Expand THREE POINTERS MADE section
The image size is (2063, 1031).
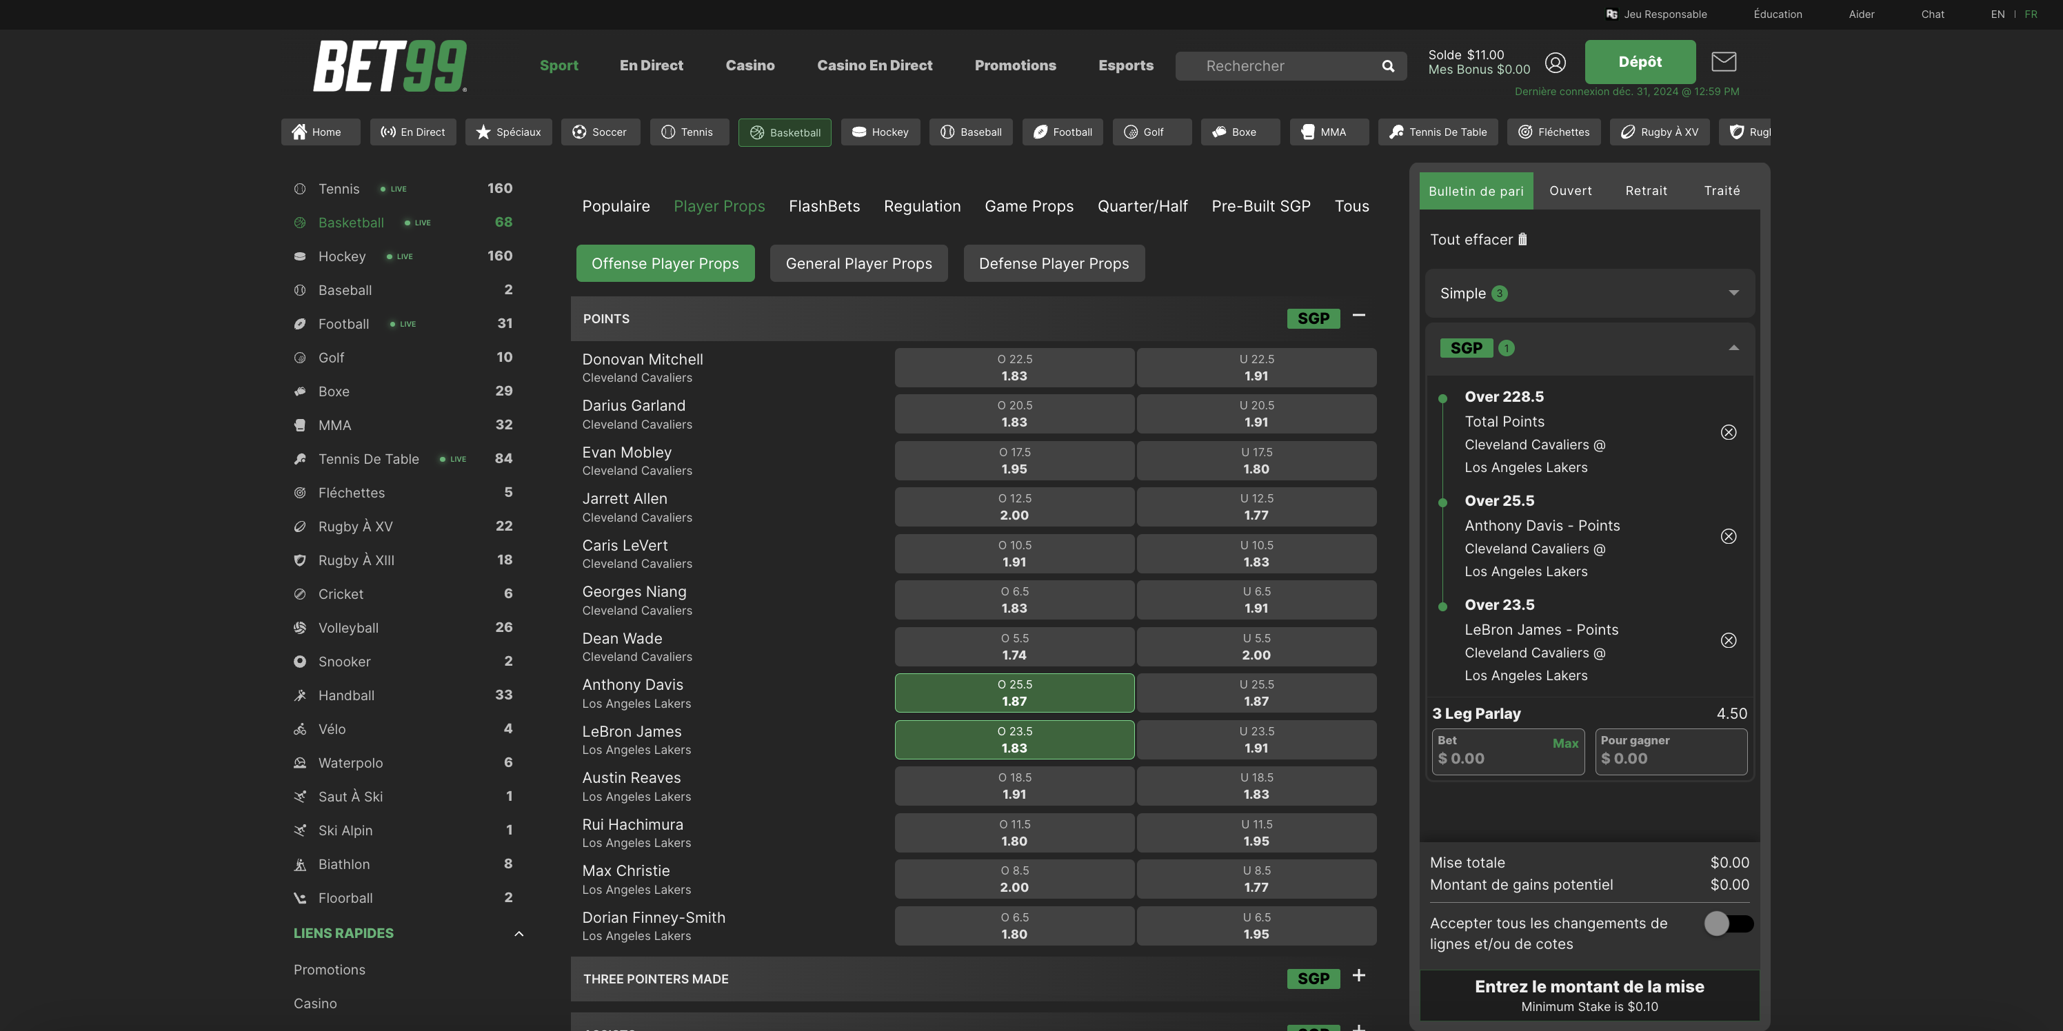pyautogui.click(x=1359, y=976)
